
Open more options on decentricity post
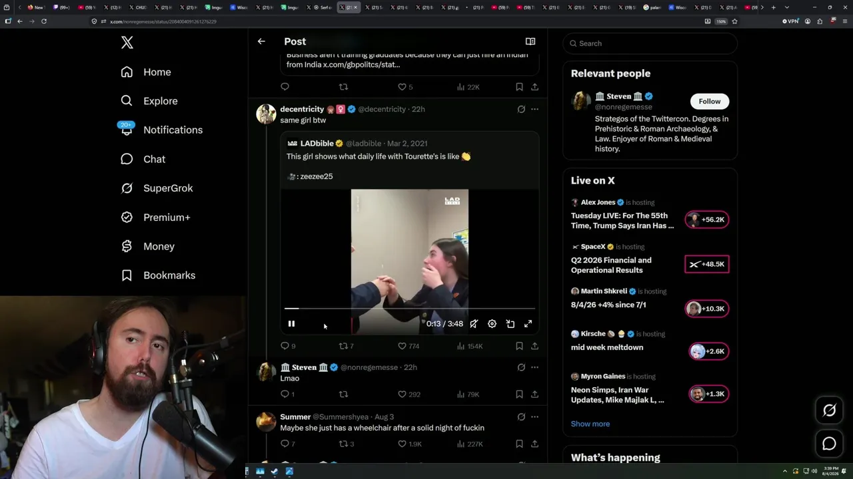coord(534,109)
